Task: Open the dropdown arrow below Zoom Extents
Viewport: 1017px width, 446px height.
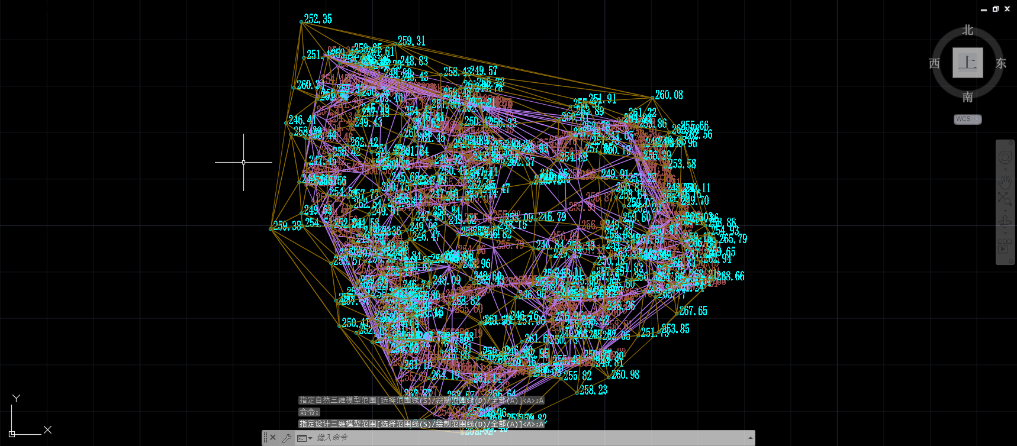Action: click(1005, 210)
